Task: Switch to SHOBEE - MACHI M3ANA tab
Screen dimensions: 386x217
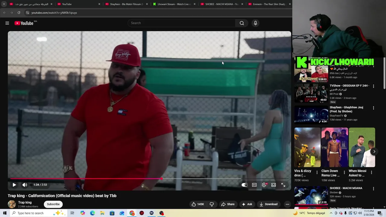Action: (x=222, y=4)
